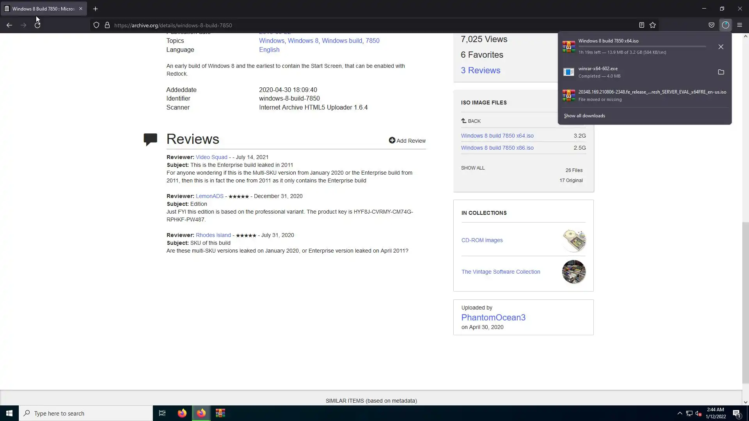Viewport: 749px width, 421px height.
Task: Toggle reader view icon in address bar
Action: pos(641,25)
